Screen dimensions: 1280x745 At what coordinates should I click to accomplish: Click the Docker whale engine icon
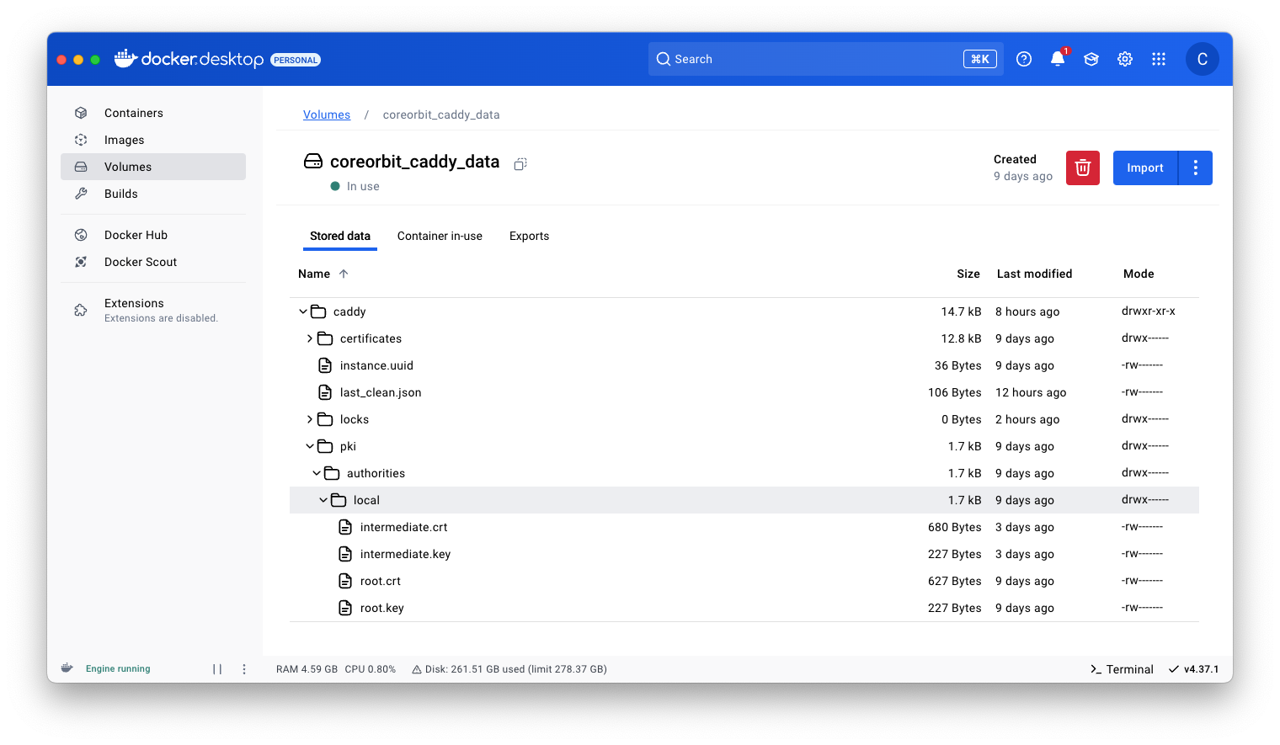67,668
